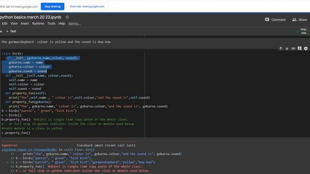310x174 pixels.
Task: Open RAM and Disk resource indicator
Action: [303, 31]
